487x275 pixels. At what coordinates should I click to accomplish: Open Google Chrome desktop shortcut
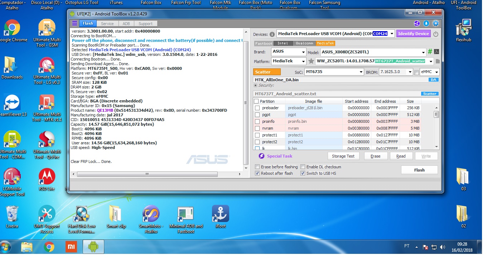(x=12, y=31)
